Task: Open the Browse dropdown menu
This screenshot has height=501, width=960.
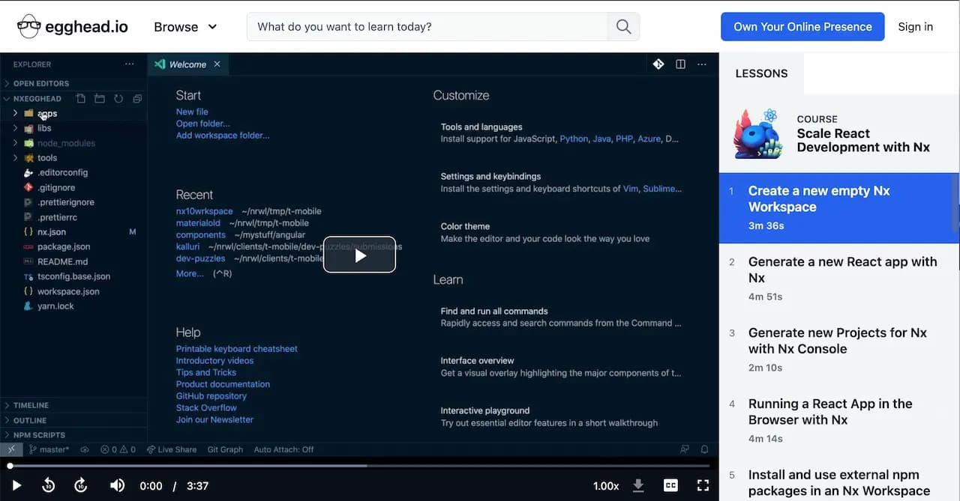Action: (185, 27)
